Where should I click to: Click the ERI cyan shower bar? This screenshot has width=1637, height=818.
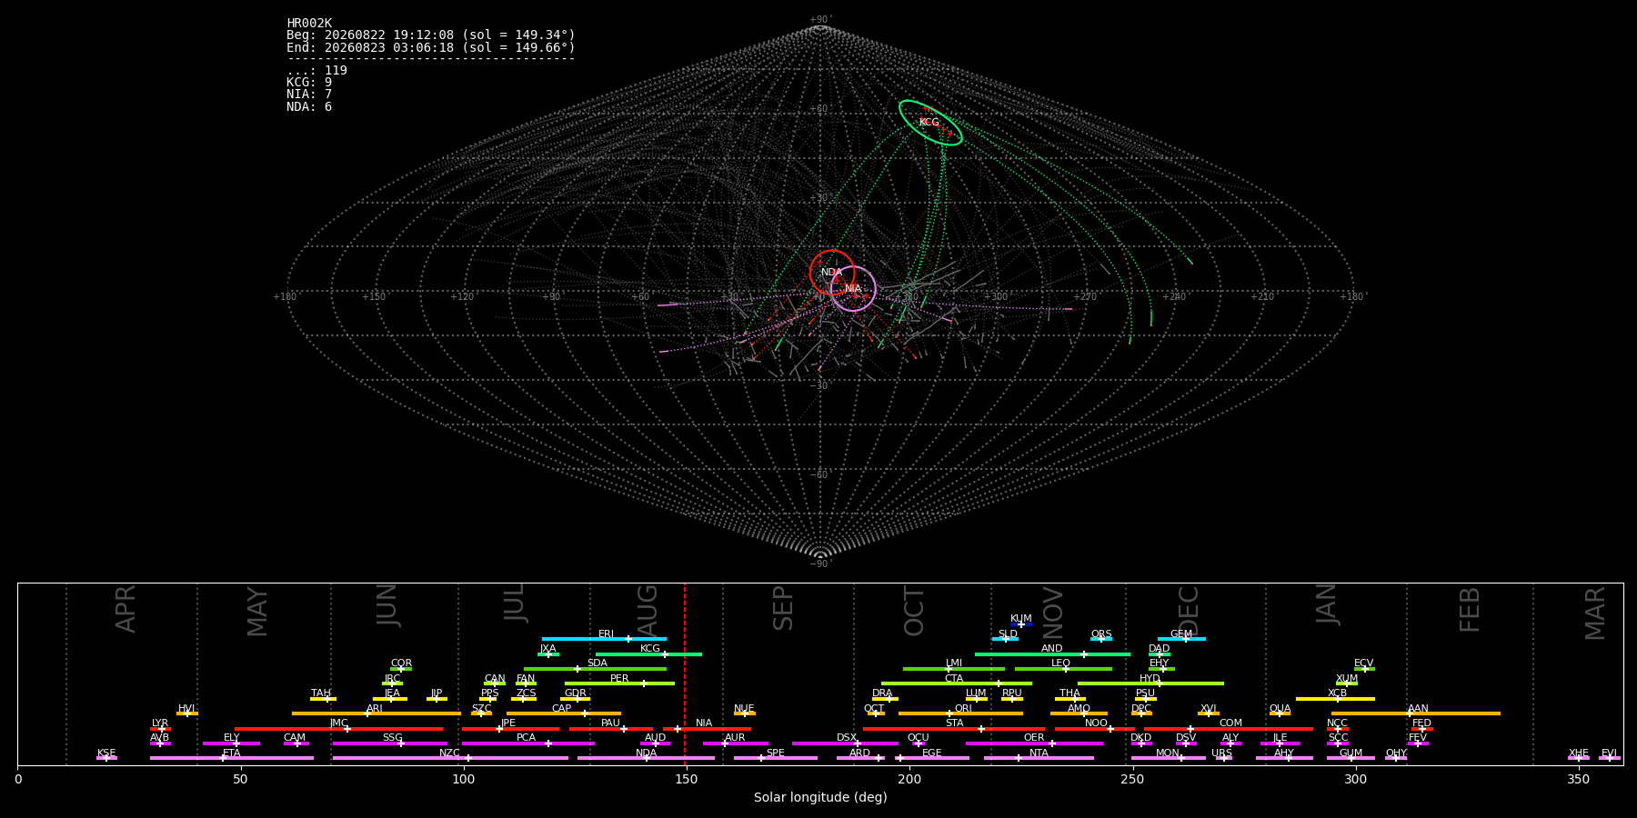pos(604,639)
